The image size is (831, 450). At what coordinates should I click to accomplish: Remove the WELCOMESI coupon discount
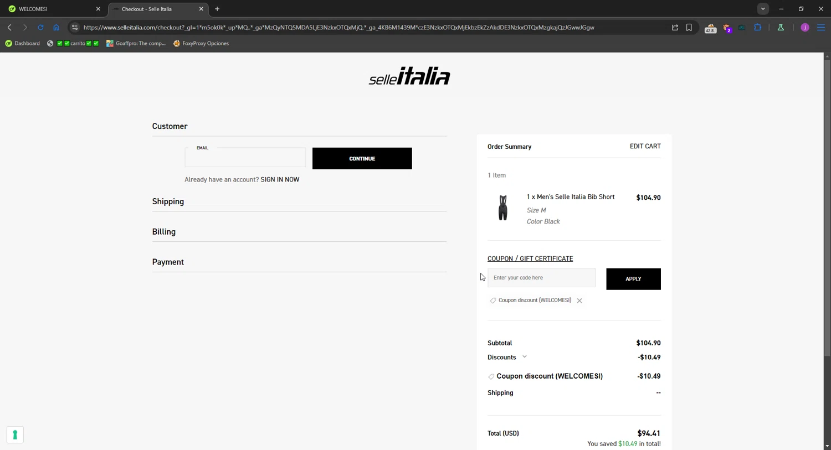[x=579, y=301]
